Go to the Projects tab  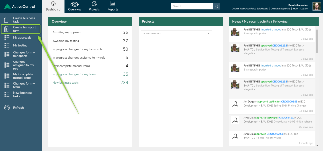tap(94, 6)
